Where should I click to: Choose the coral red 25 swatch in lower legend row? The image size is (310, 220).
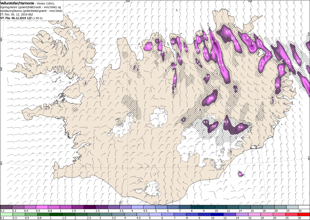pos(291,214)
